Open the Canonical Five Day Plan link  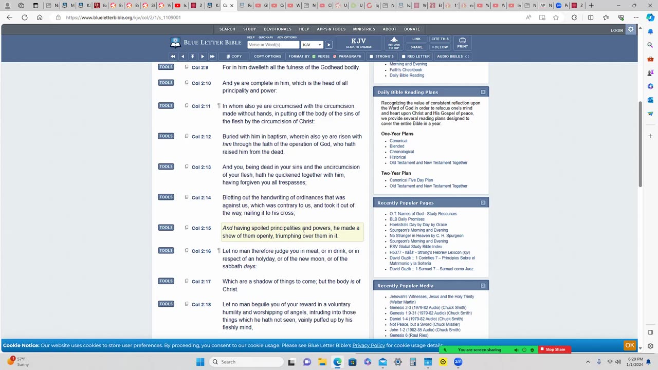tap(411, 180)
